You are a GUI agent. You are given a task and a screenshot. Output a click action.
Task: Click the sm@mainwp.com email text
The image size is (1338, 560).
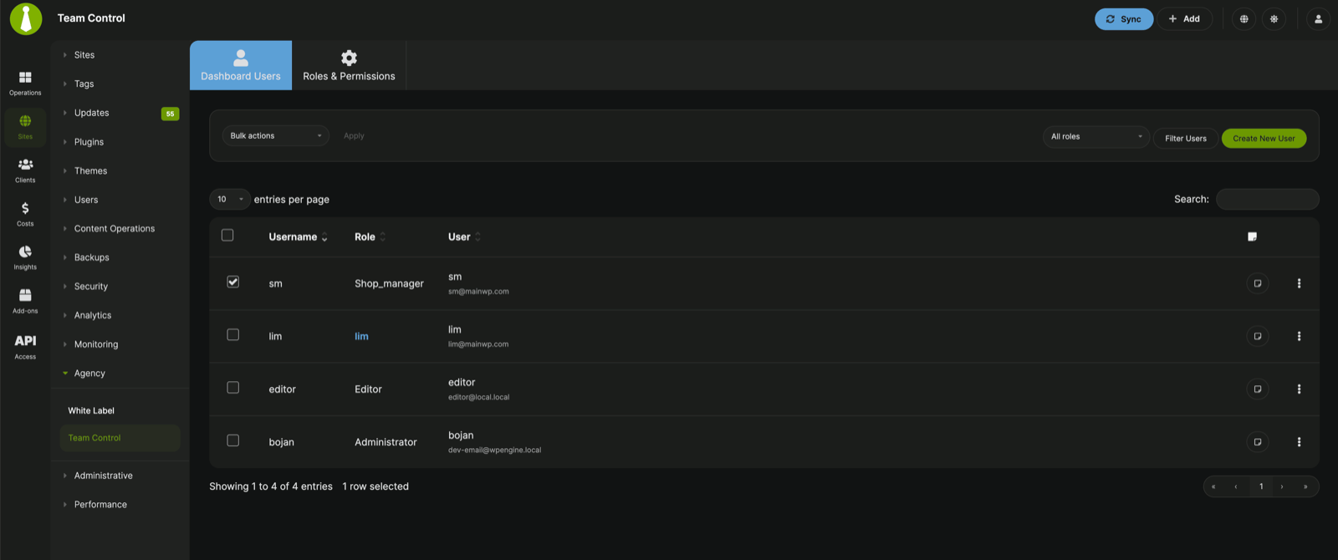point(478,292)
